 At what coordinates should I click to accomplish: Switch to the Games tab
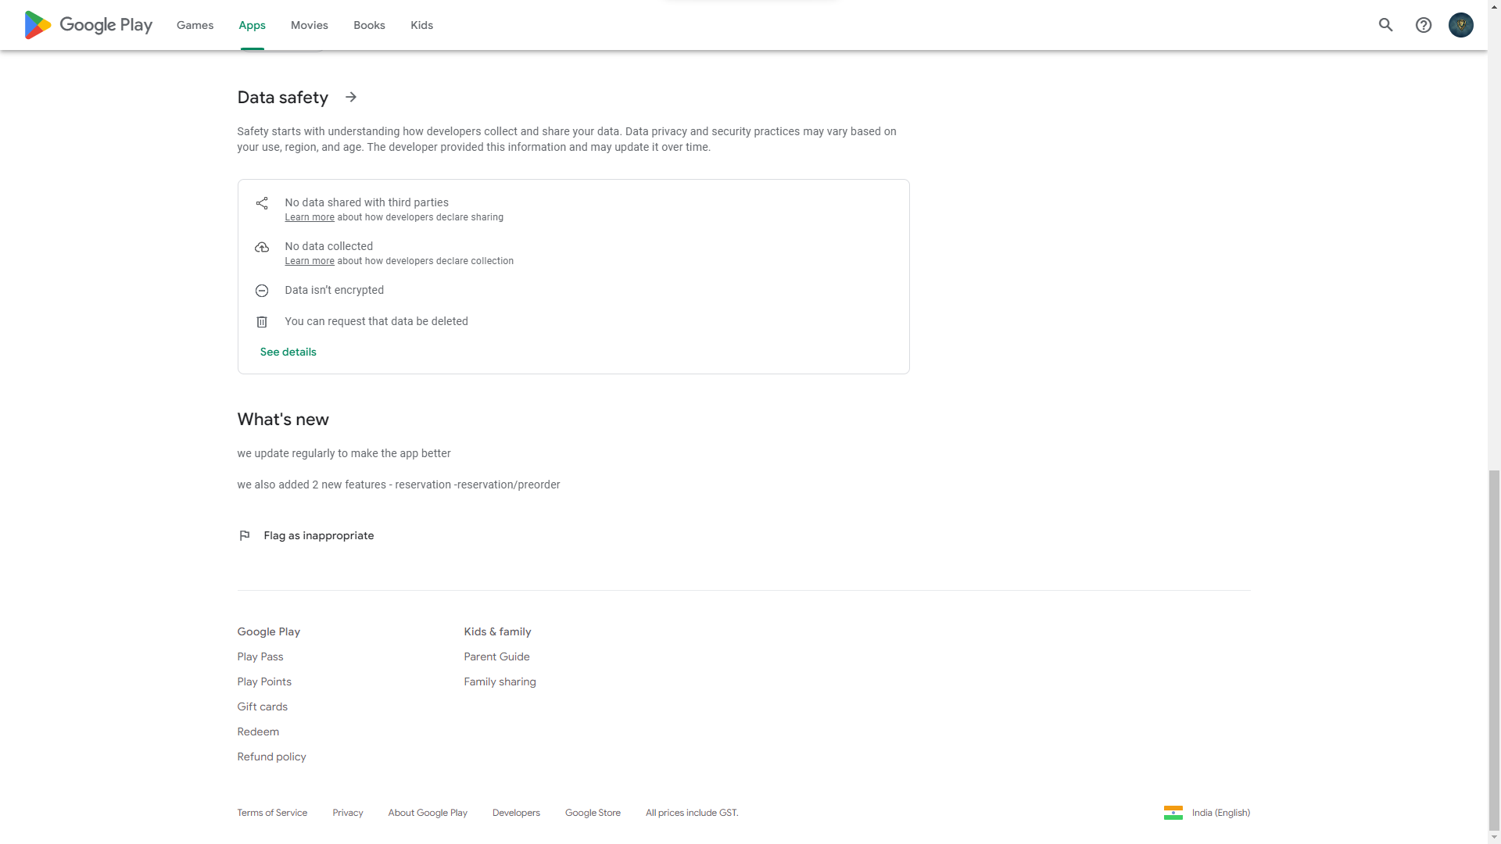click(195, 25)
